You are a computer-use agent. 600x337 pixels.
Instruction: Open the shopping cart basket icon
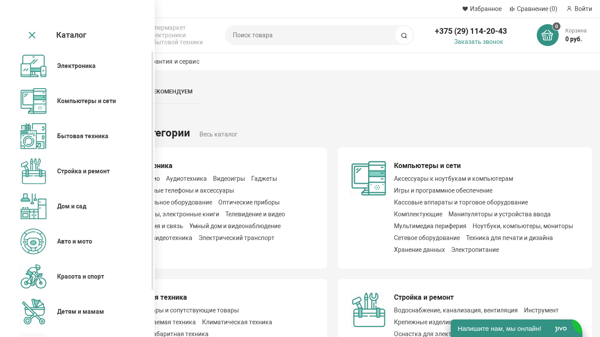click(x=548, y=35)
